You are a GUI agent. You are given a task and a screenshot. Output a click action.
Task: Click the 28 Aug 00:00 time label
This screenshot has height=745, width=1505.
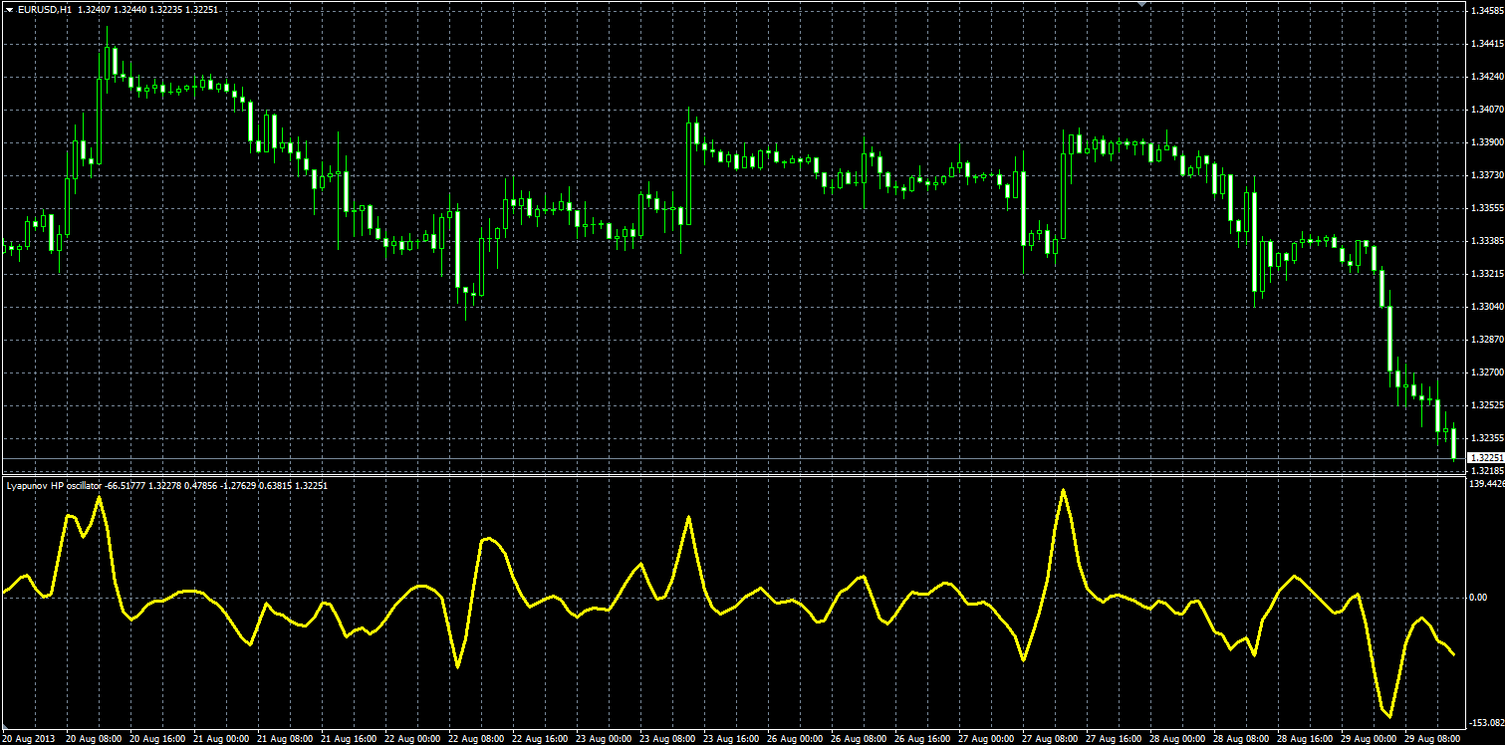(1178, 738)
